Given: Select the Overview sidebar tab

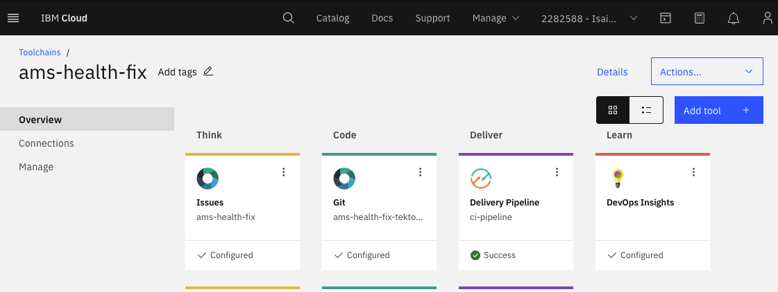Looking at the screenshot, I should [87, 119].
